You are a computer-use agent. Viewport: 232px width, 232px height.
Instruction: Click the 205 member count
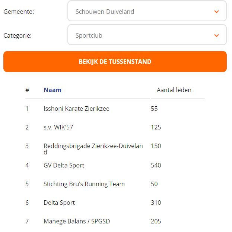click(x=156, y=221)
